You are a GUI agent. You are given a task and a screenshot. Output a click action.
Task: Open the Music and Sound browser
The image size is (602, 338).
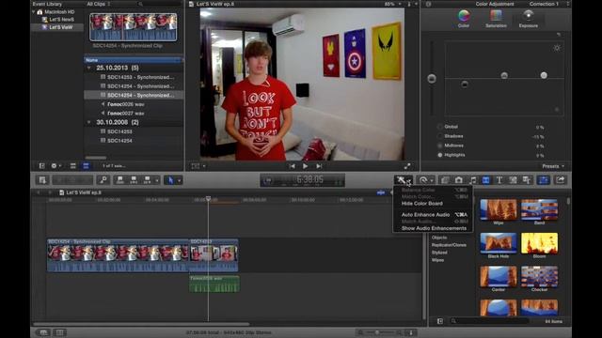(x=472, y=180)
